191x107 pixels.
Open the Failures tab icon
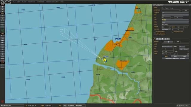165,39
